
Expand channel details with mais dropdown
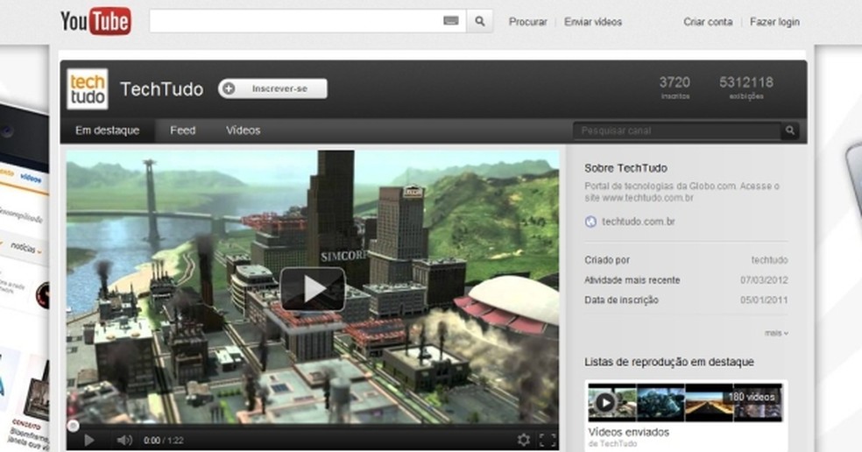tap(776, 333)
